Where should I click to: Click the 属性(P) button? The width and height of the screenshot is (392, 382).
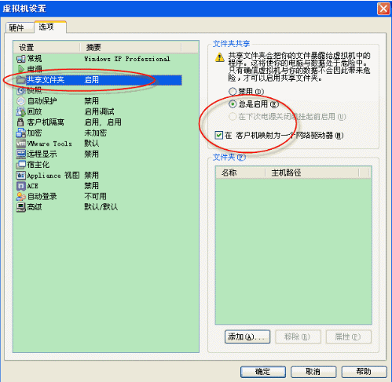(x=348, y=337)
